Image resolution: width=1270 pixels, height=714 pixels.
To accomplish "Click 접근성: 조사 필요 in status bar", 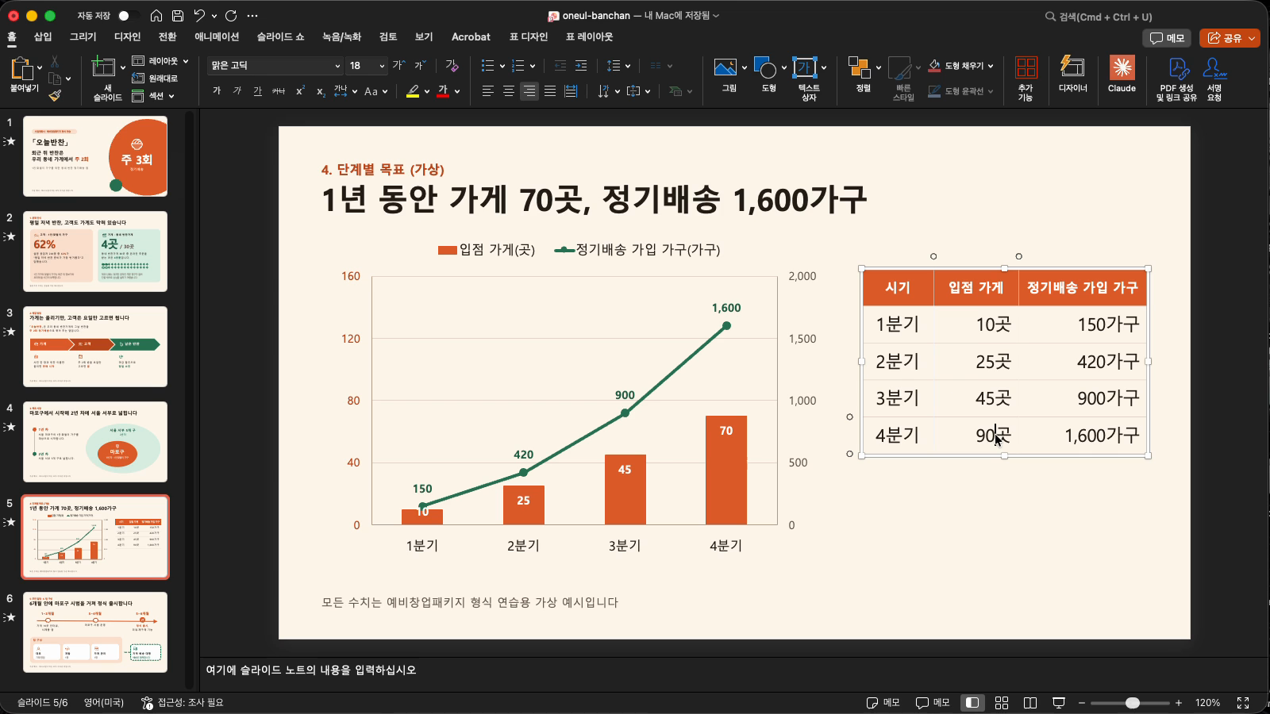I will click(x=183, y=703).
